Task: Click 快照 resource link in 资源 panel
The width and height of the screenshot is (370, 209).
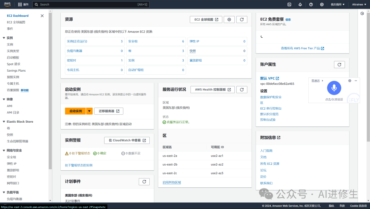Action: [x=193, y=51]
